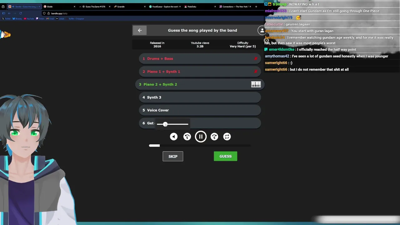Select the Piano 1 + Synth 1 row
This screenshot has width=400, height=225.
pos(200,72)
